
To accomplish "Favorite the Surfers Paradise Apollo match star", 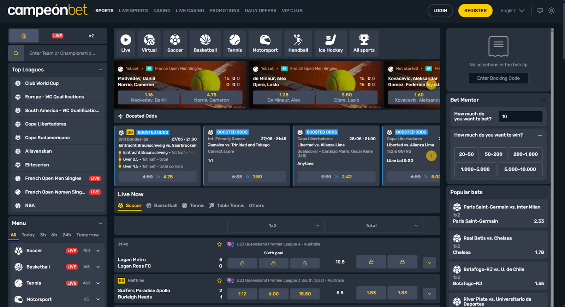I will tap(219, 281).
